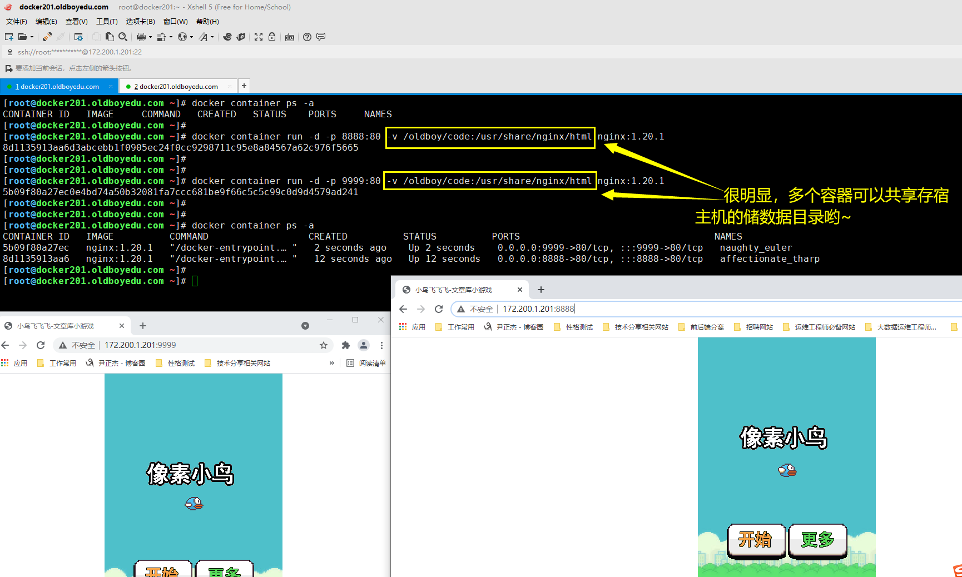Expand the print icon dropdown arrow
Viewport: 962px width, 577px height.
150,37
